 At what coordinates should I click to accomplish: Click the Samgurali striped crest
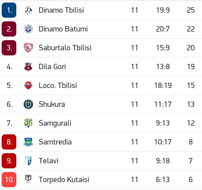coord(28,123)
